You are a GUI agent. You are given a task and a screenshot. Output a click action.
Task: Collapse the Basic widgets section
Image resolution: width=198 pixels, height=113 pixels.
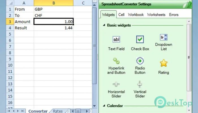click(104, 25)
